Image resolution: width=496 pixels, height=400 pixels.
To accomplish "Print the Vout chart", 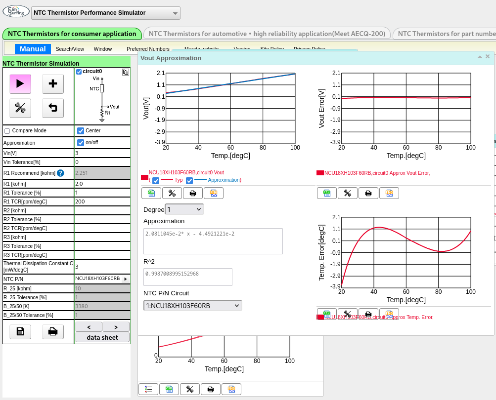I will pyautogui.click(x=193, y=193).
